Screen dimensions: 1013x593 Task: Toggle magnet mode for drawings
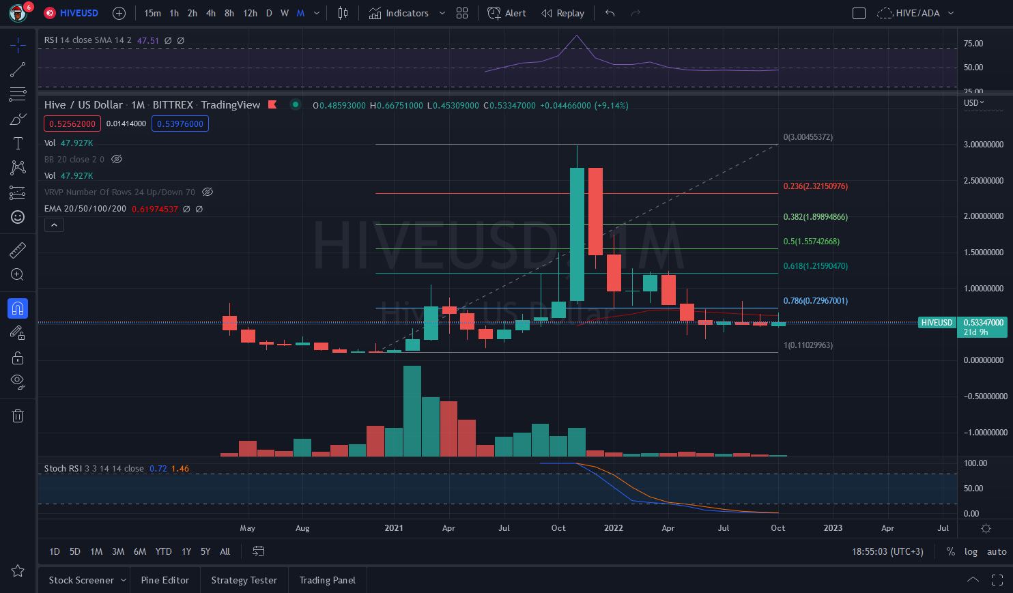tap(18, 308)
